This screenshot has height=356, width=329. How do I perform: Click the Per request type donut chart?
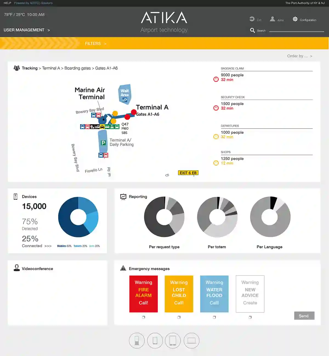(x=164, y=217)
